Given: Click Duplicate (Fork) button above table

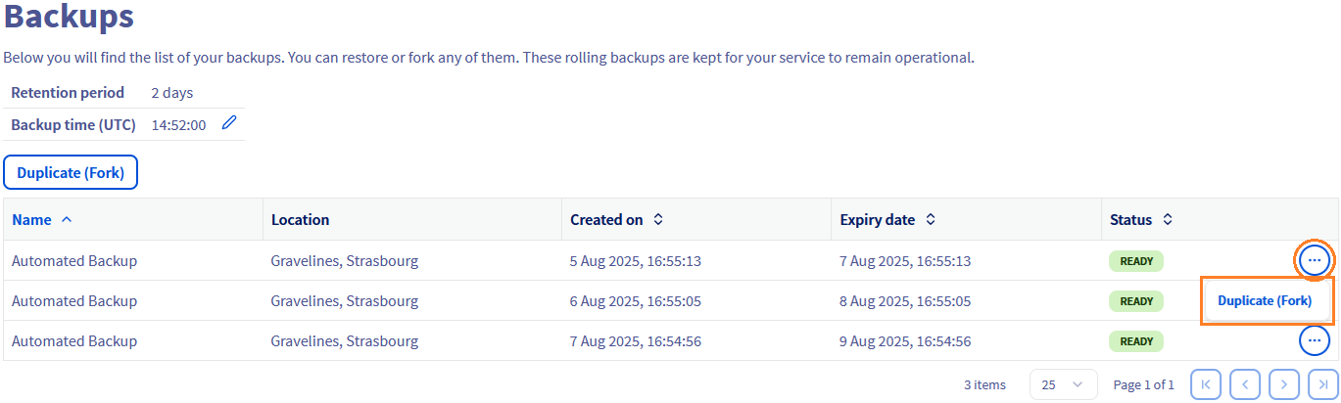Looking at the screenshot, I should 71,172.
